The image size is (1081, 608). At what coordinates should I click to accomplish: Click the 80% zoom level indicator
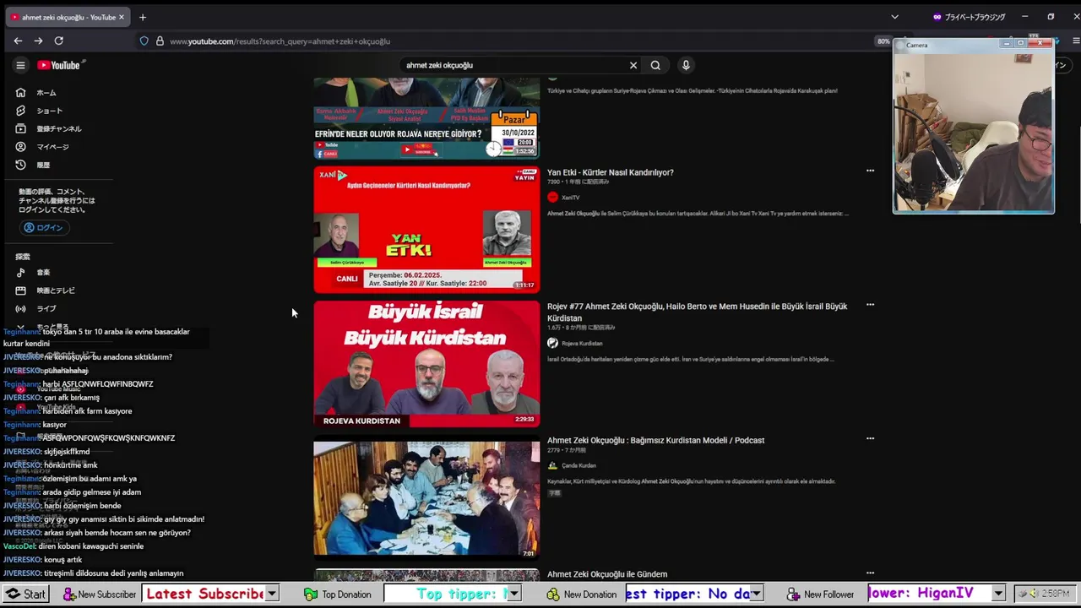coord(883,41)
